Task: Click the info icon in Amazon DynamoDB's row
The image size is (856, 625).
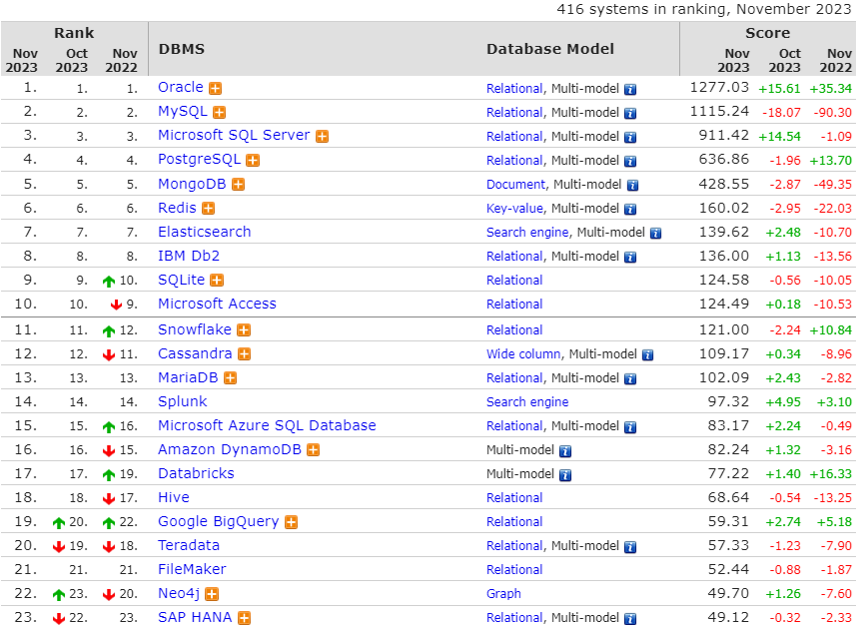Action: click(x=565, y=451)
